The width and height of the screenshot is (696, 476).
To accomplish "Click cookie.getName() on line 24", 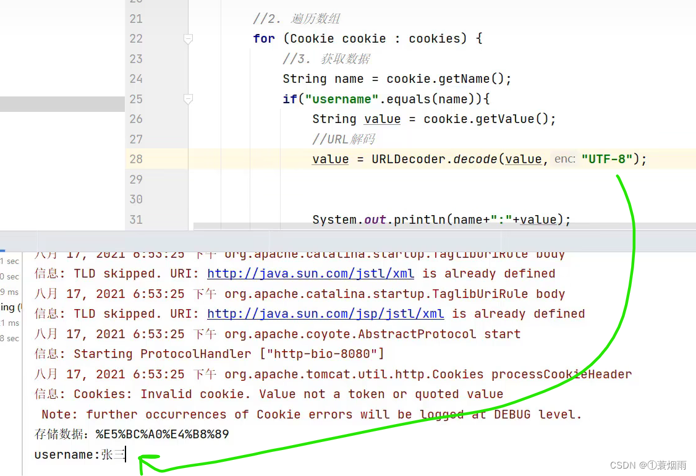I will point(446,79).
